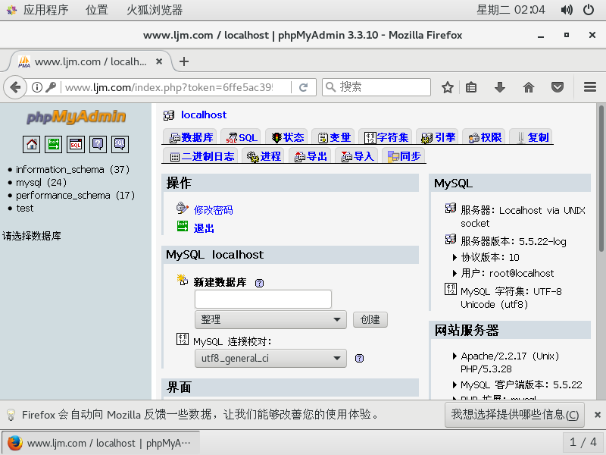Open the 应用程序 menu
Viewport: 606px width, 455px height.
click(45, 10)
